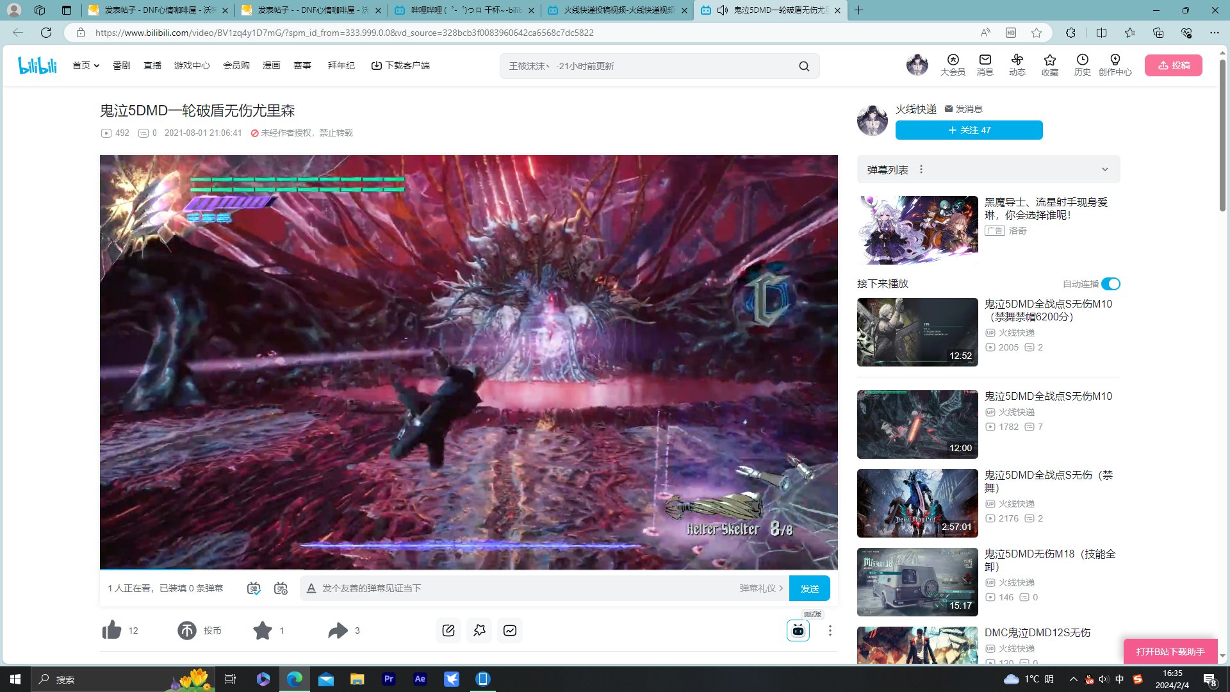Open the 漫画 nav item
Viewport: 1230px width, 692px height.
[x=272, y=65]
